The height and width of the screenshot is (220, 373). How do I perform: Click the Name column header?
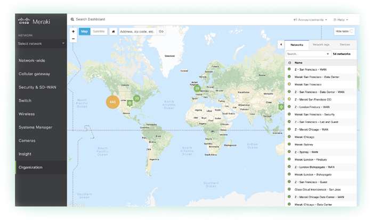[x=298, y=63]
